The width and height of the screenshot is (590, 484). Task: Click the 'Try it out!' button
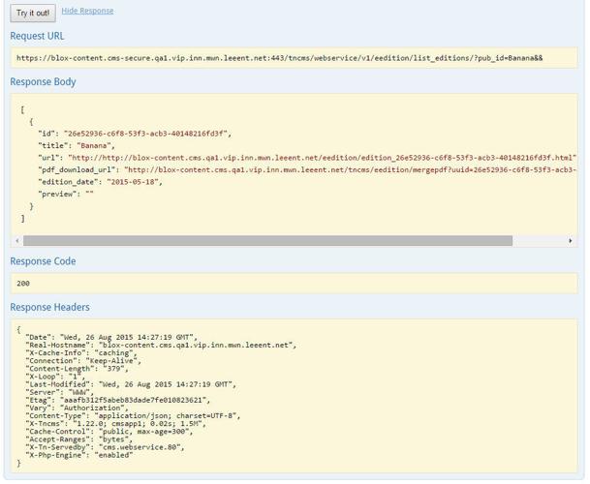coord(33,14)
